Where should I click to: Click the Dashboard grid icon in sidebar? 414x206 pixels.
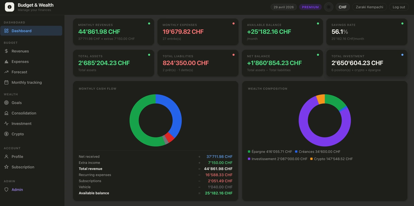(x=6, y=31)
